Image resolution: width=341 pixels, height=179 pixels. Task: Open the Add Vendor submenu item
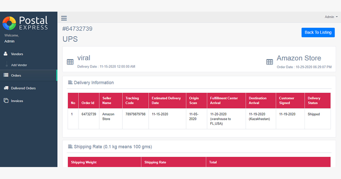pos(19,65)
